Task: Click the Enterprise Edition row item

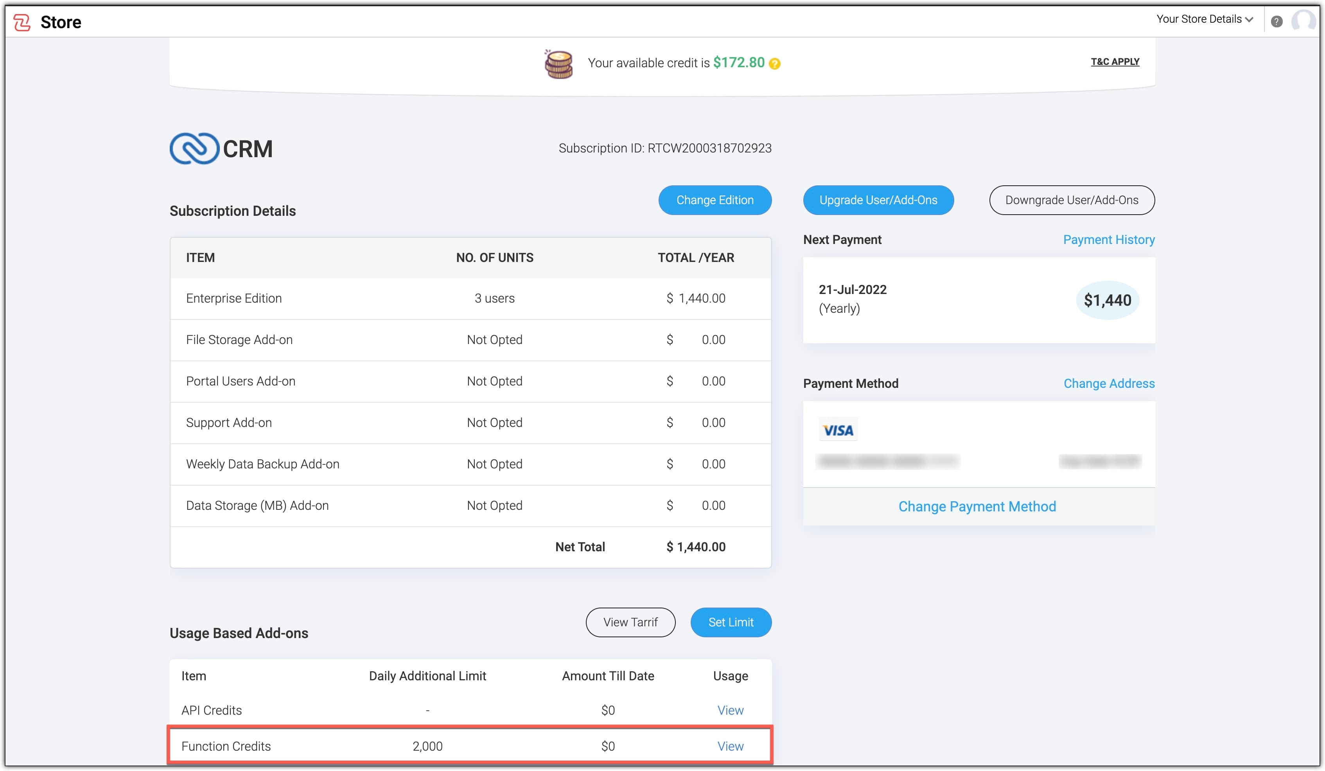Action: [x=234, y=298]
